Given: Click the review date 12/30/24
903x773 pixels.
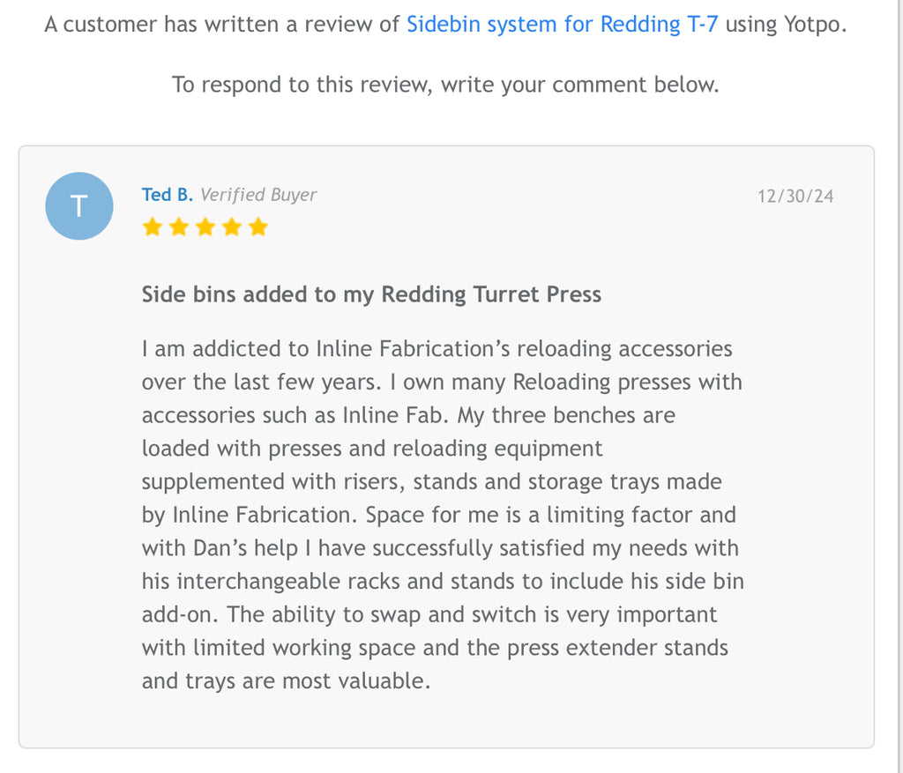Looking at the screenshot, I should pos(795,196).
